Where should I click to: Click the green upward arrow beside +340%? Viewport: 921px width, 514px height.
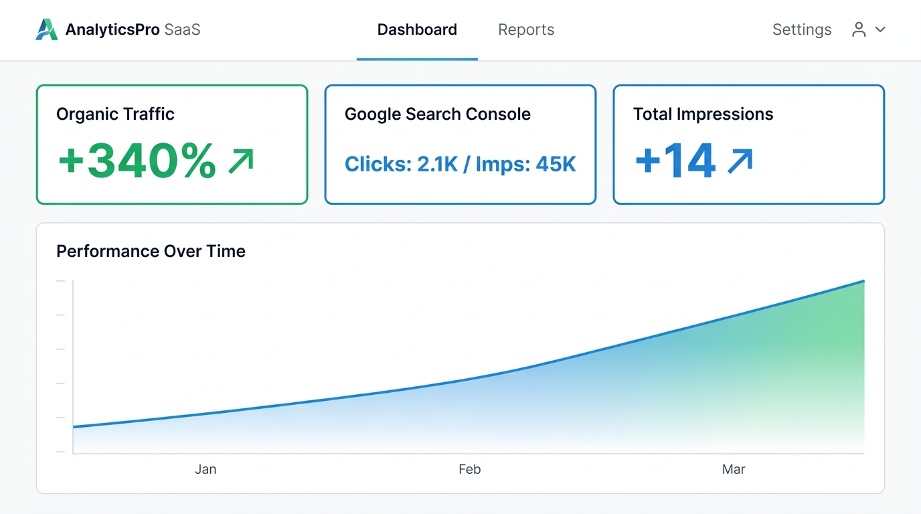click(x=241, y=161)
